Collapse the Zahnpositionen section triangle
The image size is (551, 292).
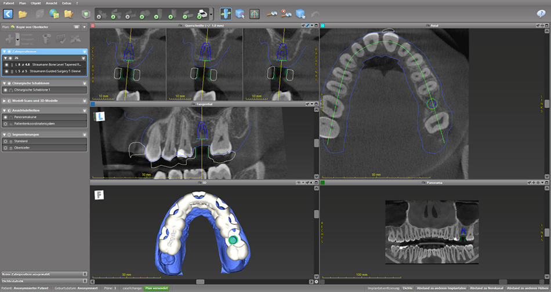[4, 52]
